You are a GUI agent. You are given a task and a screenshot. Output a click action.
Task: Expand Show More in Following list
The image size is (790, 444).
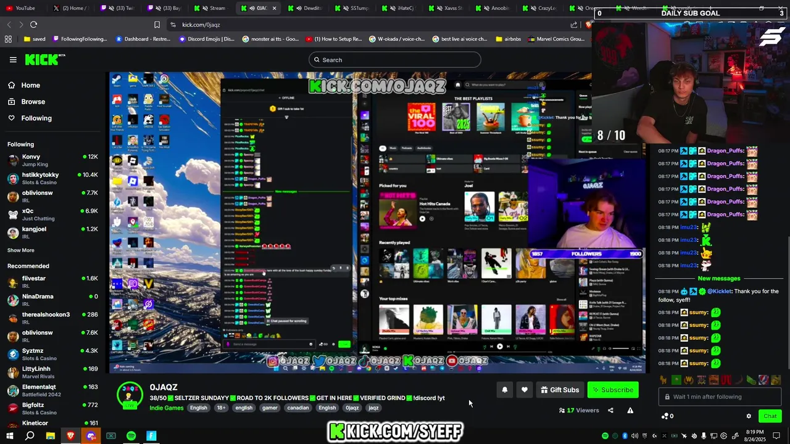21,250
